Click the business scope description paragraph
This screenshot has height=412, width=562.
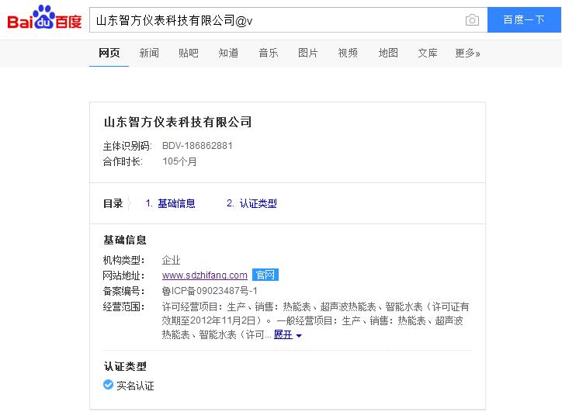pos(315,320)
